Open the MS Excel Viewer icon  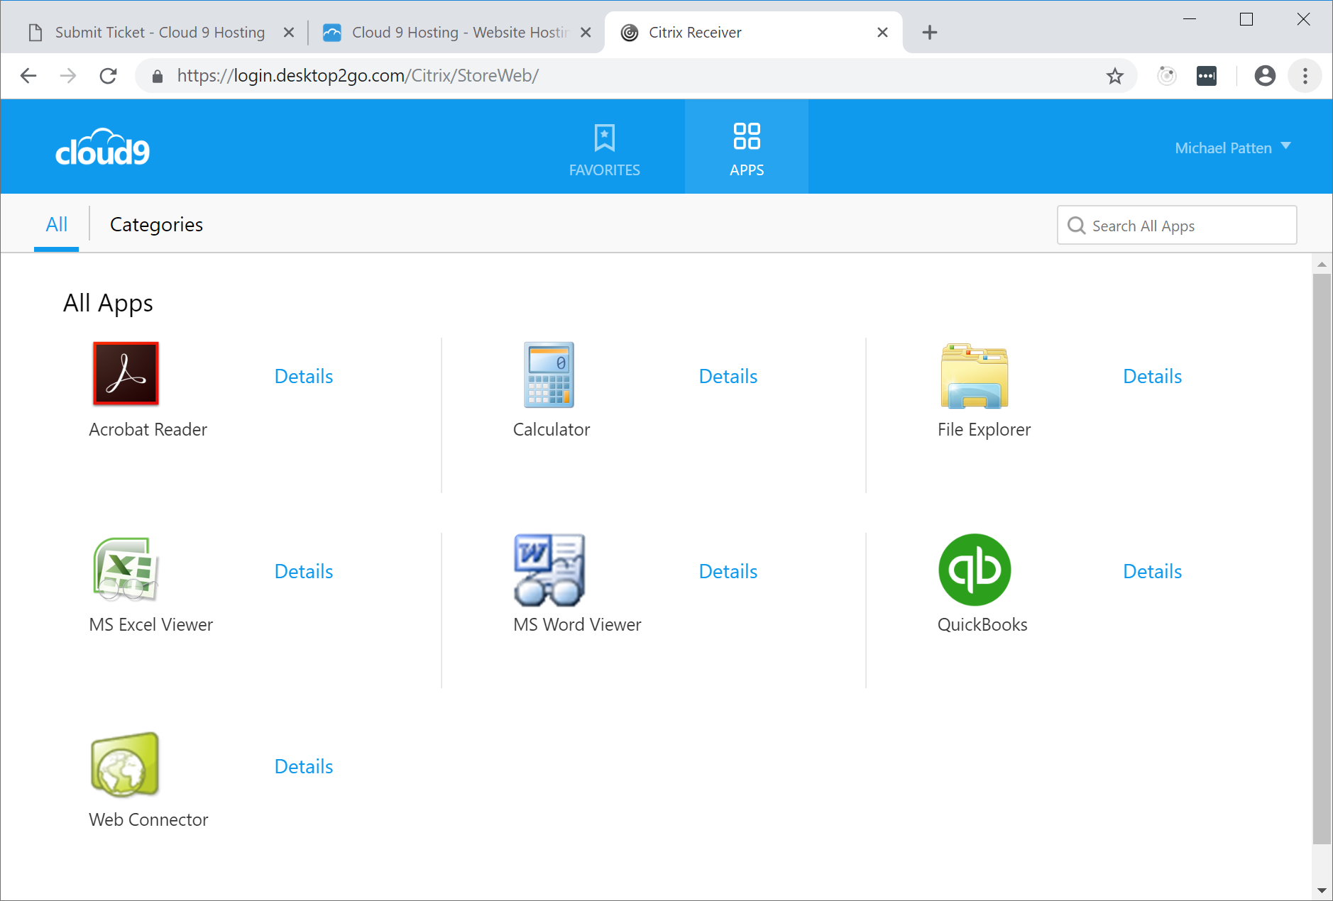tap(126, 569)
